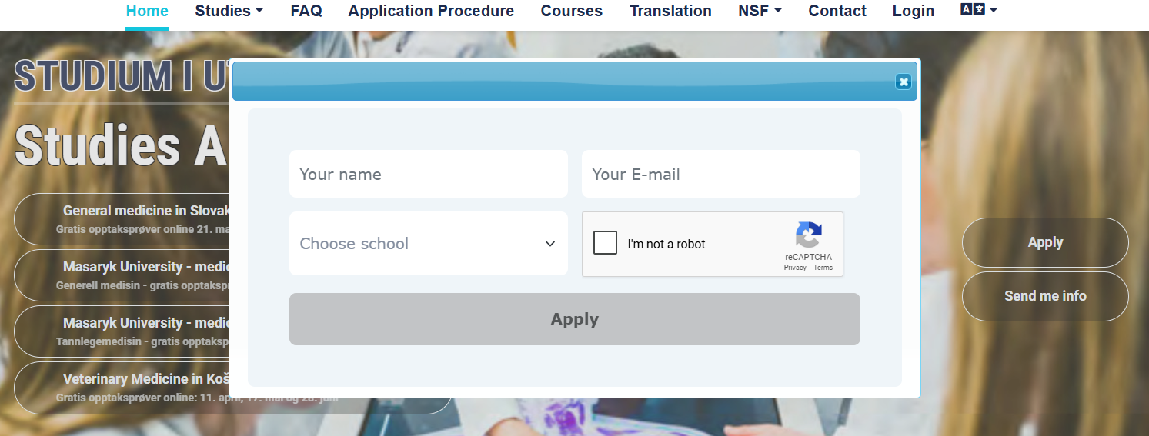Focus the Your E-mail input field
Image resolution: width=1149 pixels, height=436 pixels.
coord(721,174)
